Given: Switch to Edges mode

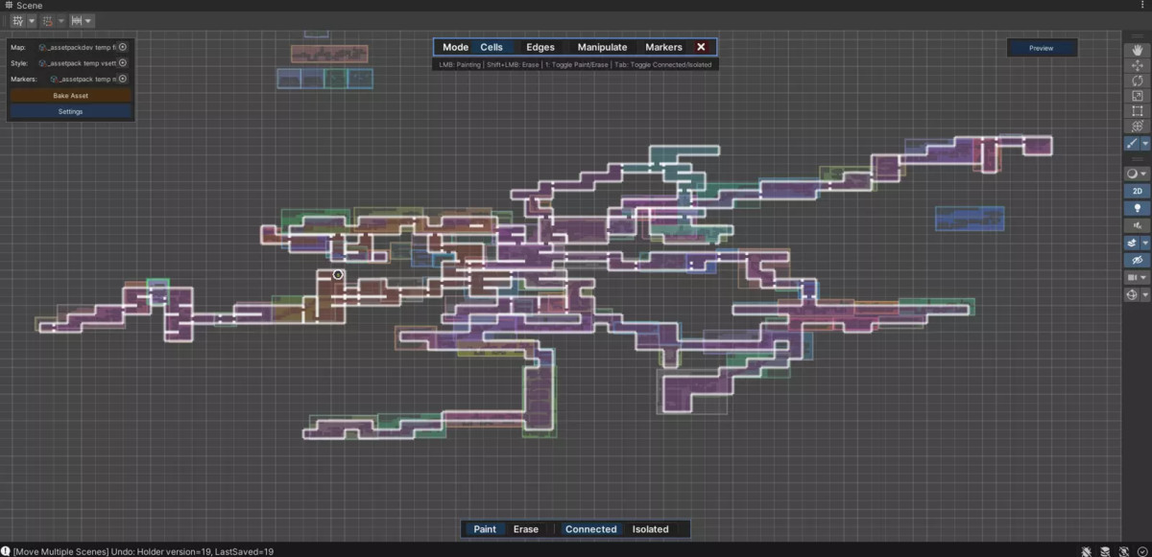Looking at the screenshot, I should click(x=540, y=47).
